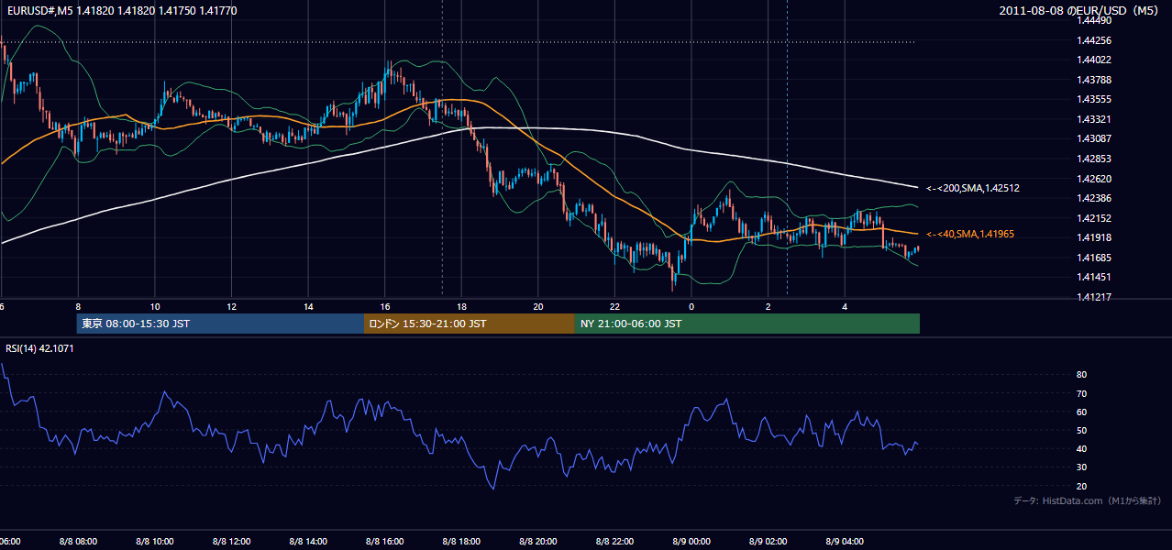Click the 8/9 02:00 bottom time label
The height and width of the screenshot is (550, 1172).
click(x=768, y=542)
